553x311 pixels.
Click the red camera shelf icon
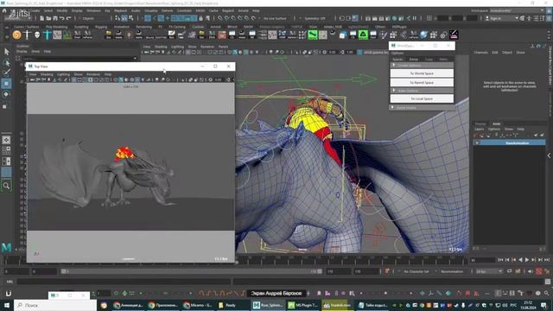(222, 35)
